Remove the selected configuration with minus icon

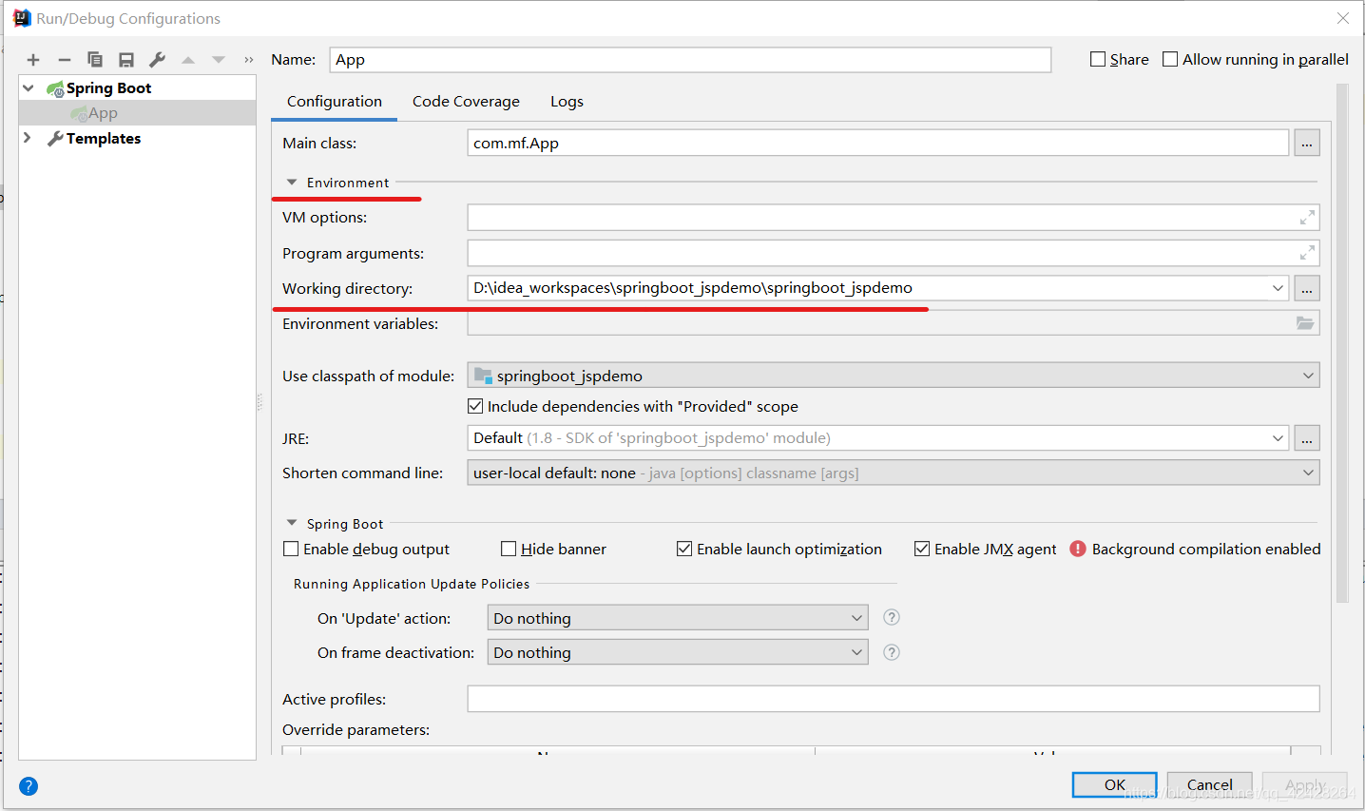tap(64, 60)
